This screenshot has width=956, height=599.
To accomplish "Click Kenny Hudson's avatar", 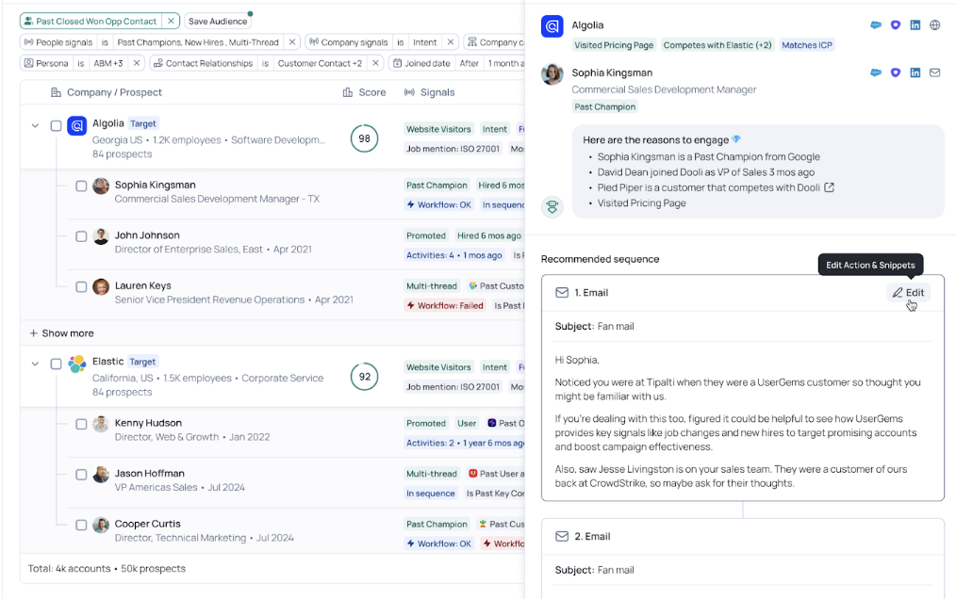I will tap(101, 424).
